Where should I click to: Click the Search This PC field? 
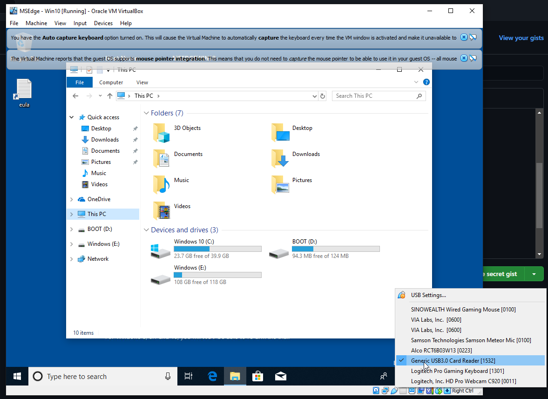point(374,96)
